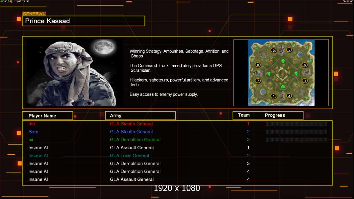Select the GLA Toxin General army entry
Screen dimensions: 354x199
click(130, 156)
